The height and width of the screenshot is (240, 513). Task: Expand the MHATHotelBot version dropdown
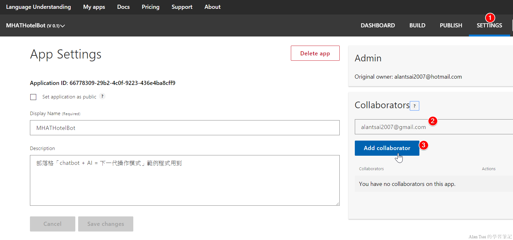[x=62, y=26]
